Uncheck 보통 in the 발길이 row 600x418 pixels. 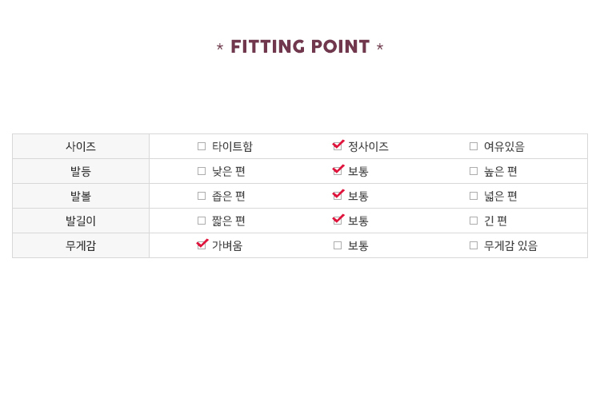tap(338, 221)
